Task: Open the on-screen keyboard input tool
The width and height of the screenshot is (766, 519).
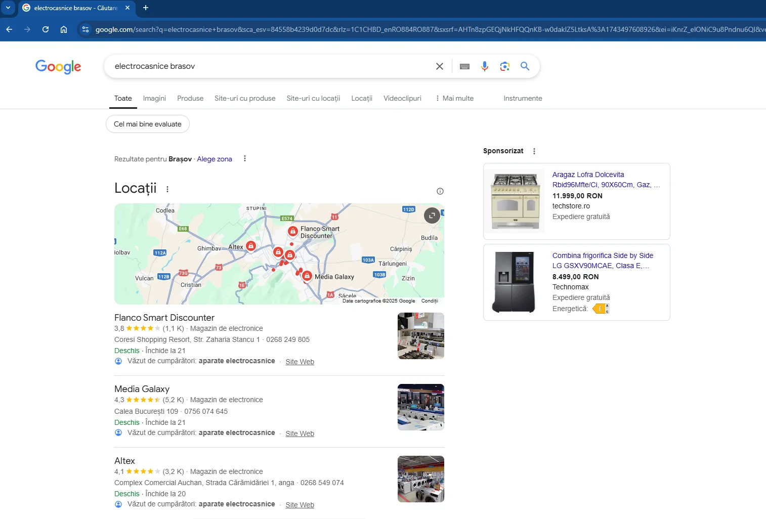Action: point(464,66)
